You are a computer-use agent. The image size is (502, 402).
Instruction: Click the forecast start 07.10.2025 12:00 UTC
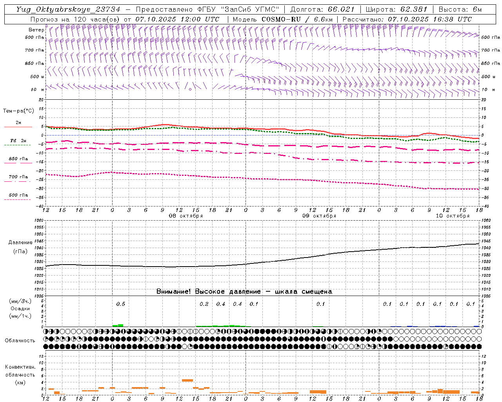click(177, 19)
